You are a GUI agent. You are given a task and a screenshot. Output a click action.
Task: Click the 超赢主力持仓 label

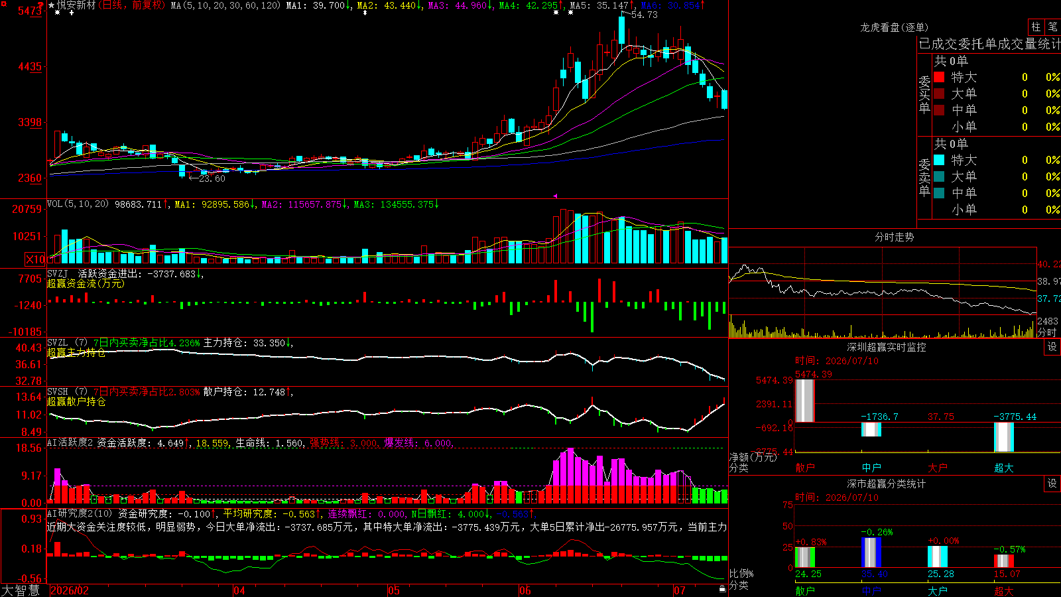point(76,352)
